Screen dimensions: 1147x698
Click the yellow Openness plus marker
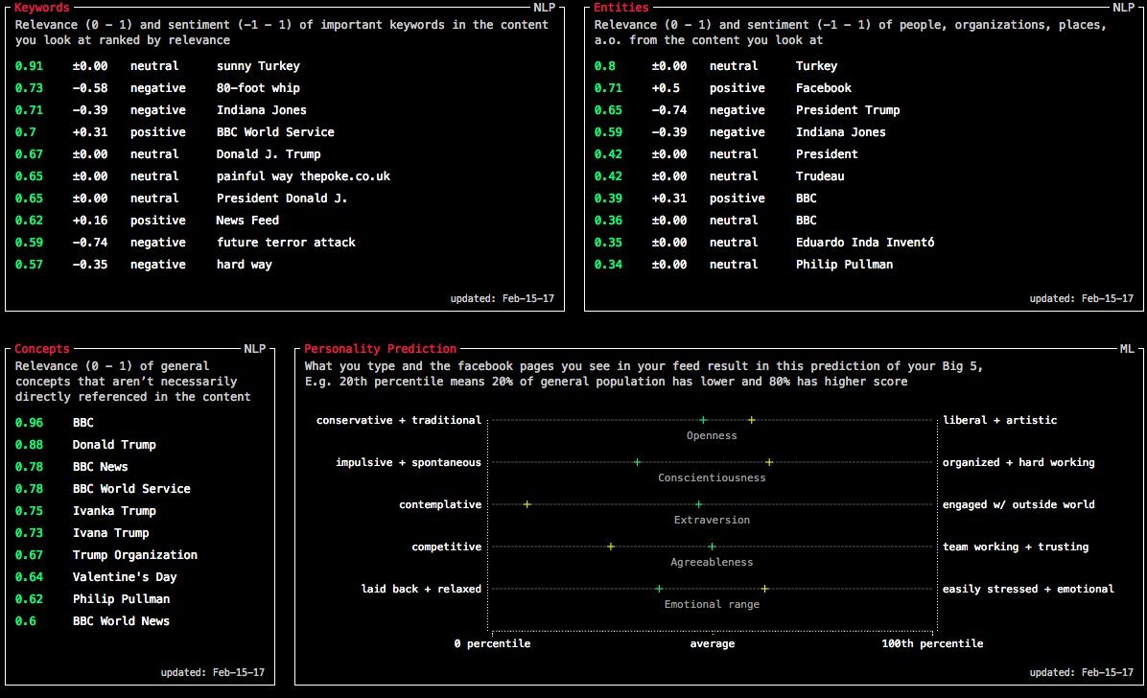click(751, 420)
